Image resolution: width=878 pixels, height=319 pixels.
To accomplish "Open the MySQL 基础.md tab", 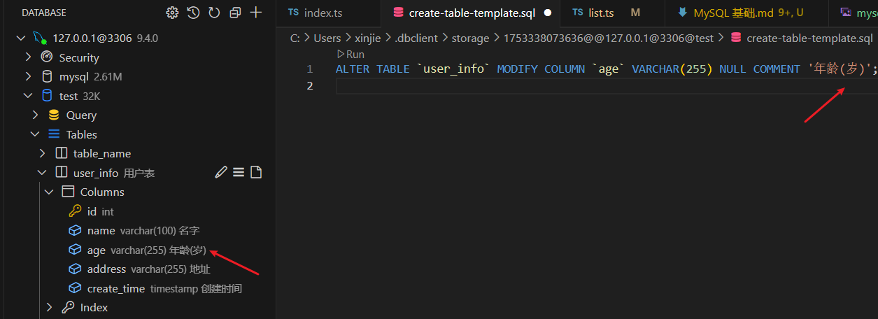I will [x=728, y=13].
